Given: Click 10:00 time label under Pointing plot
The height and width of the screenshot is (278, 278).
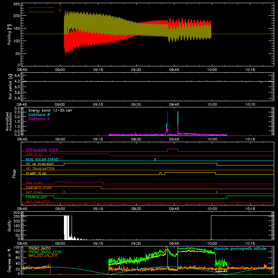Looking at the screenshot, I should [x=212, y=70].
